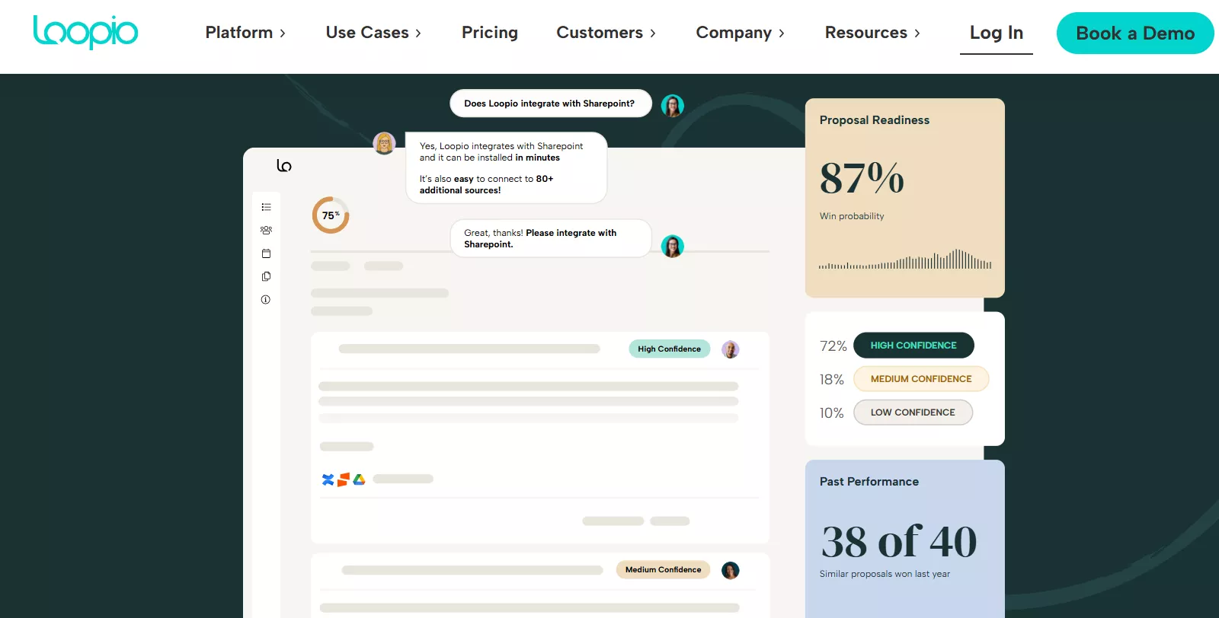Select the avatar next to Medium Confidence badge
The height and width of the screenshot is (618, 1219).
click(x=731, y=570)
